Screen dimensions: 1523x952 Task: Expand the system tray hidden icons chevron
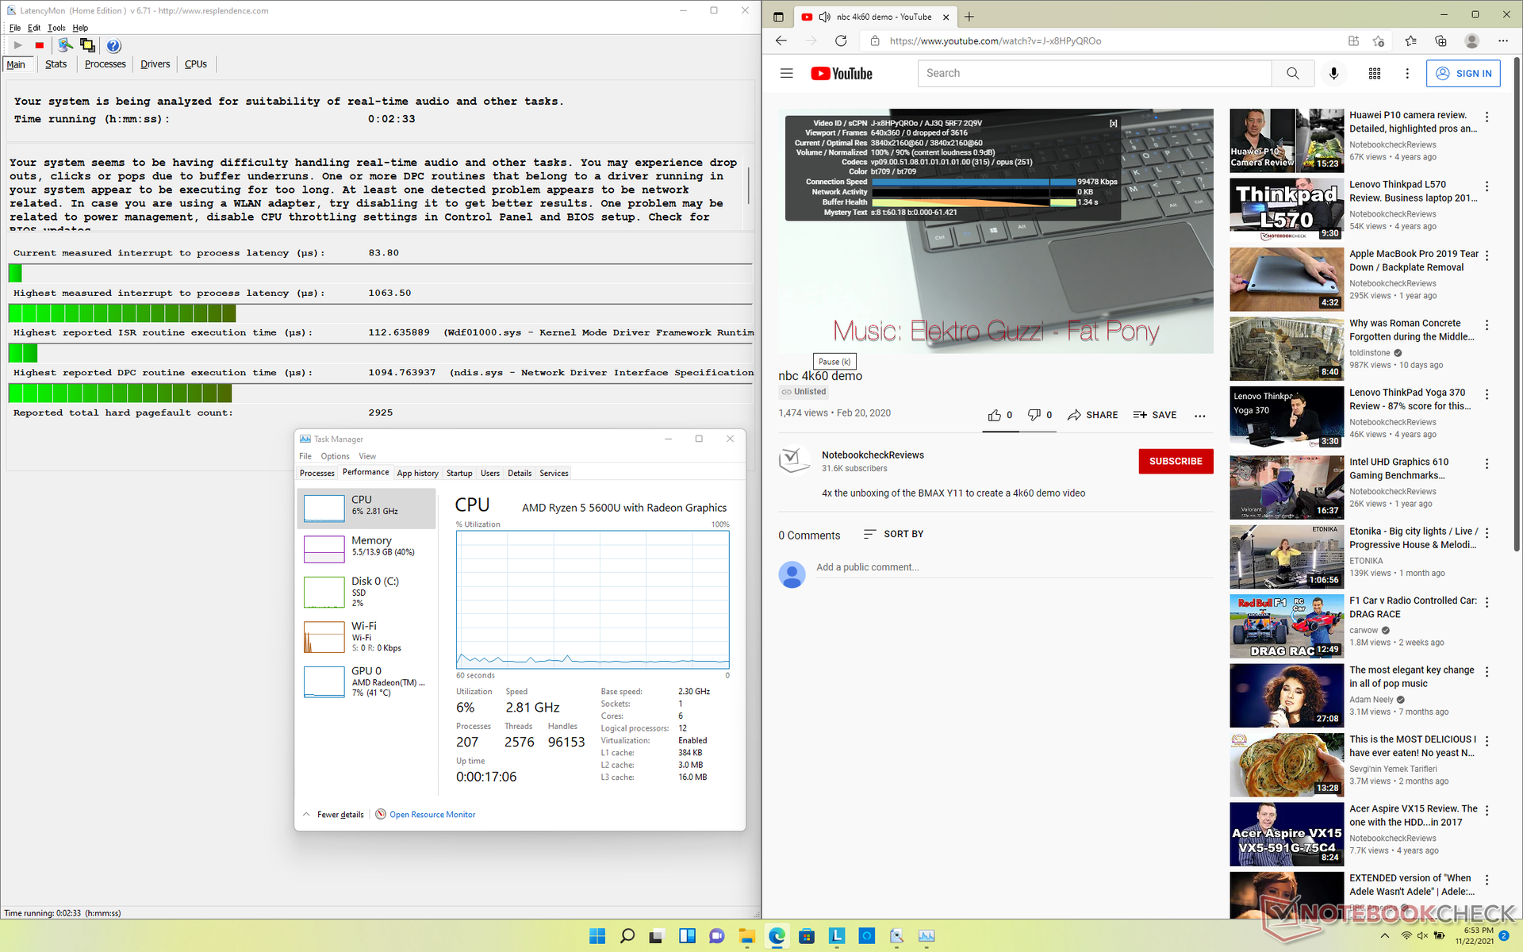[1385, 936]
